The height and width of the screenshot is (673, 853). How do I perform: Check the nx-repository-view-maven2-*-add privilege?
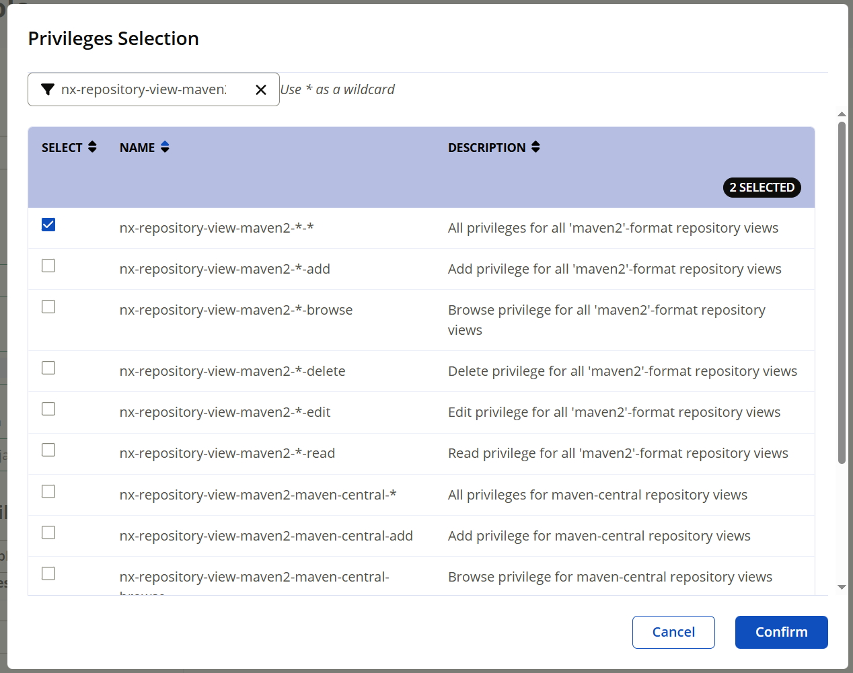[48, 266]
